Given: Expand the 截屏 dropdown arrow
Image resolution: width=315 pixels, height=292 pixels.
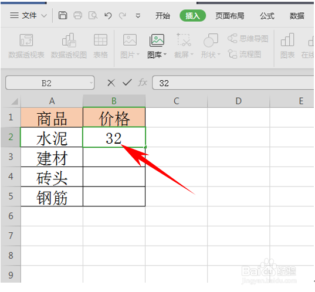Looking at the screenshot, I should pyautogui.click(x=192, y=55).
